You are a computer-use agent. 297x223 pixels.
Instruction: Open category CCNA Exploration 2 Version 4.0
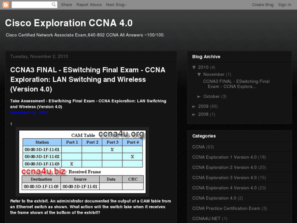point(224,167)
